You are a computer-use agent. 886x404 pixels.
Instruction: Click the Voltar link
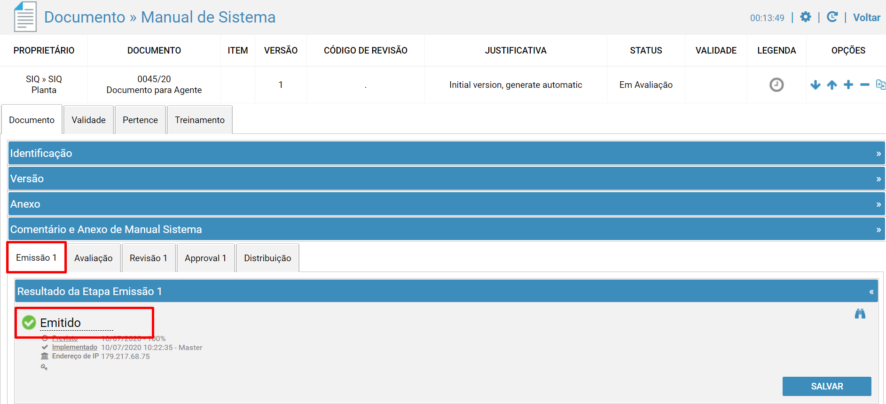pos(867,17)
